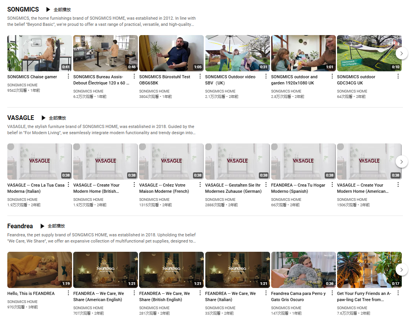Open options for VASAGLE Crea La Tua Casa video

pyautogui.click(x=69, y=185)
